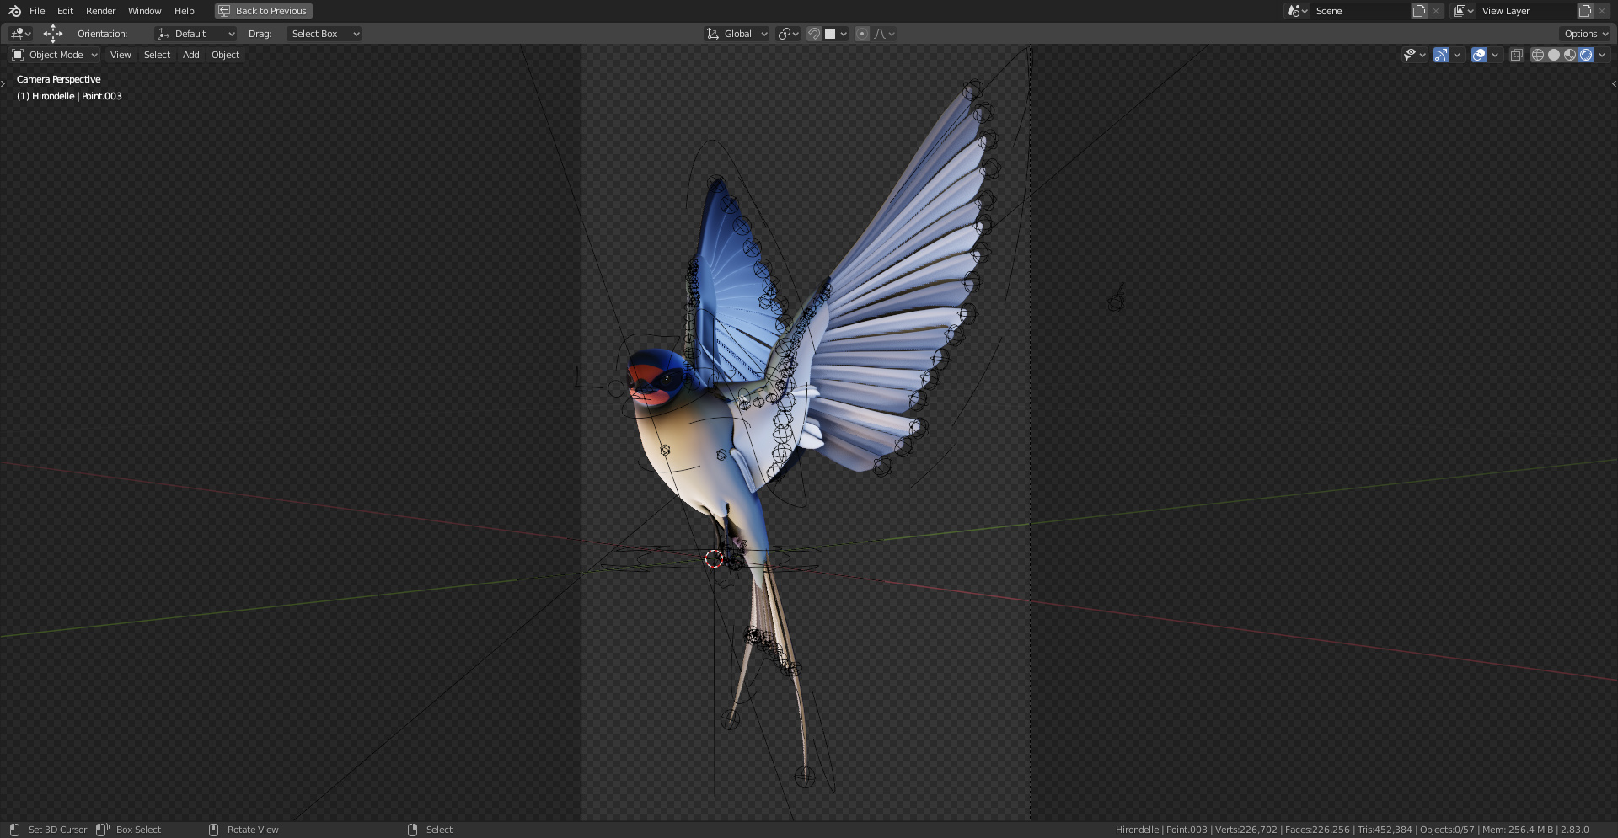Open the Global transform orientation dropdown

click(737, 34)
